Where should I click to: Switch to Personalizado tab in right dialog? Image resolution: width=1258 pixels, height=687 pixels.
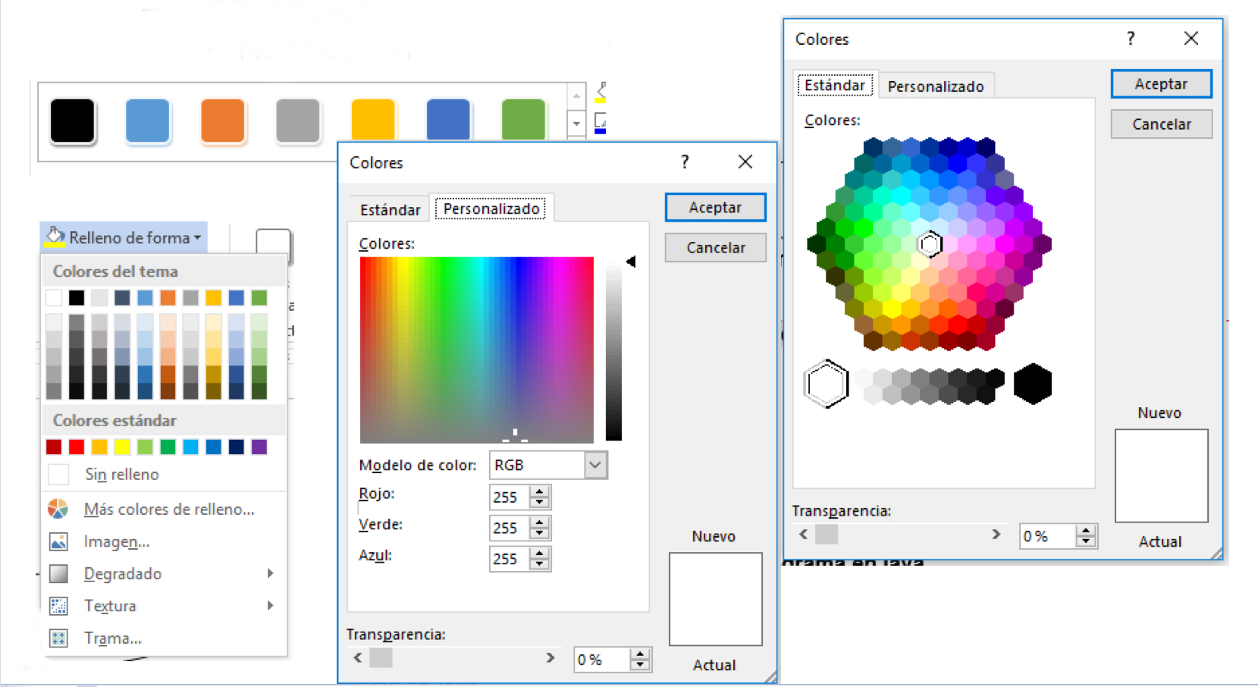[x=936, y=86]
